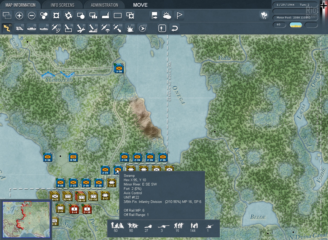The image size is (328, 240).
Task: Click the zoom out minus icon
Action: click(x=32, y=16)
